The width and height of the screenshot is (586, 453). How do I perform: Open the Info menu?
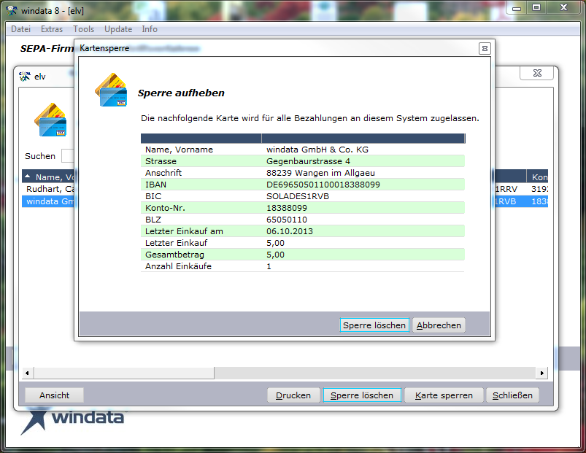pyautogui.click(x=150, y=29)
